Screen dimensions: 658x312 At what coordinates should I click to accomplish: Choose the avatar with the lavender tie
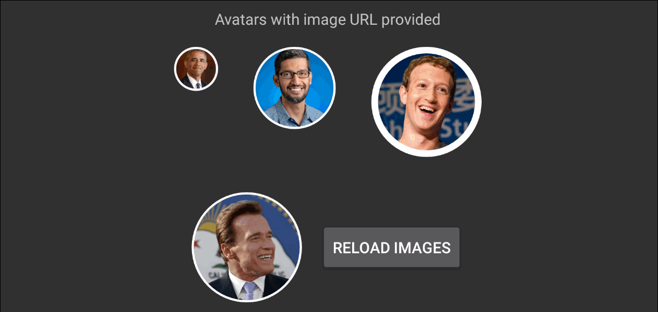[247, 247]
